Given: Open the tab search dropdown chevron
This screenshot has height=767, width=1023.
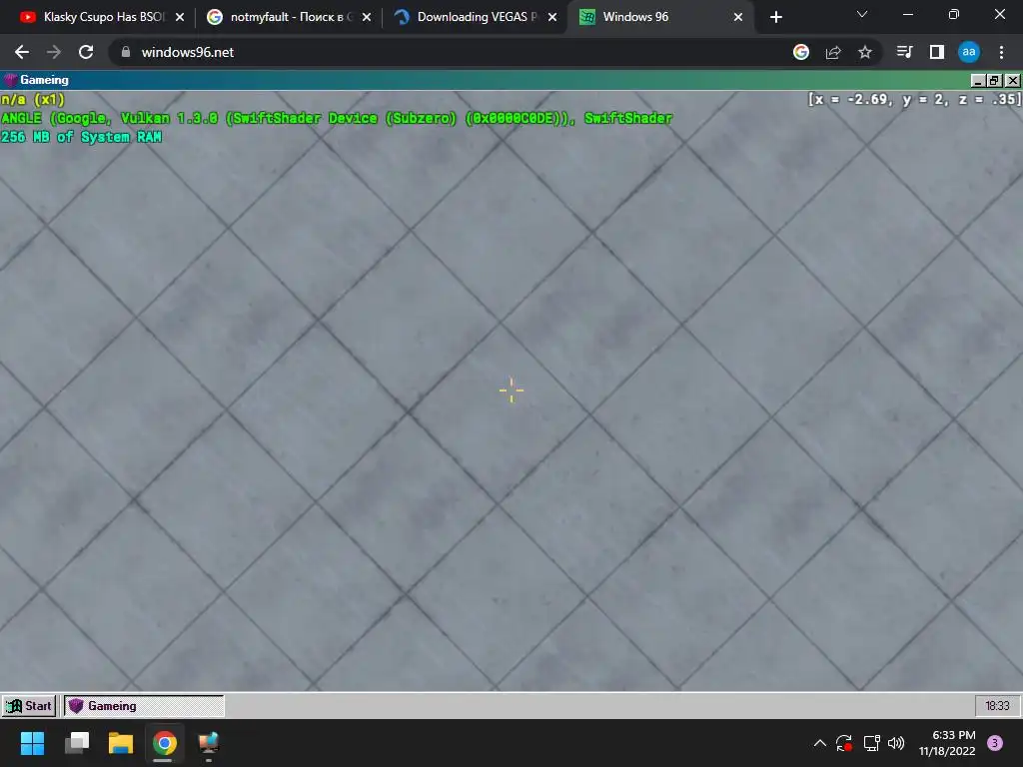Looking at the screenshot, I should 862,14.
